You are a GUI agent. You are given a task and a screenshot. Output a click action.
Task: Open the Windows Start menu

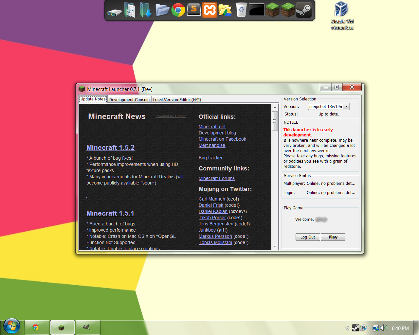(x=12, y=326)
